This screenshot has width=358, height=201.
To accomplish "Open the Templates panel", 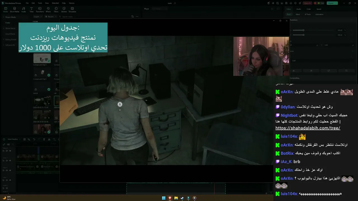I will (x=72, y=10).
